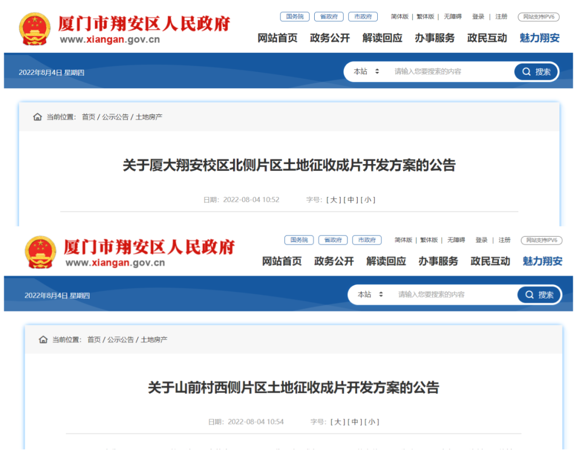Open the 本站 search scope dropdown in the upper banner
The height and width of the screenshot is (453, 577).
[367, 72]
